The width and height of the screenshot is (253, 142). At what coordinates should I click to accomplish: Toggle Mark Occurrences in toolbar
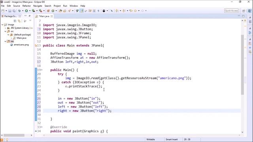point(82,11)
